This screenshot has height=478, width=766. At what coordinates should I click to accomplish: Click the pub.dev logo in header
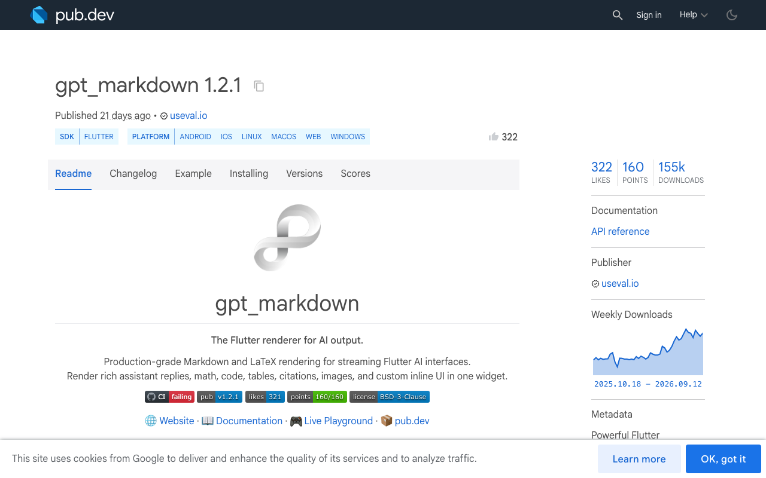(72, 15)
